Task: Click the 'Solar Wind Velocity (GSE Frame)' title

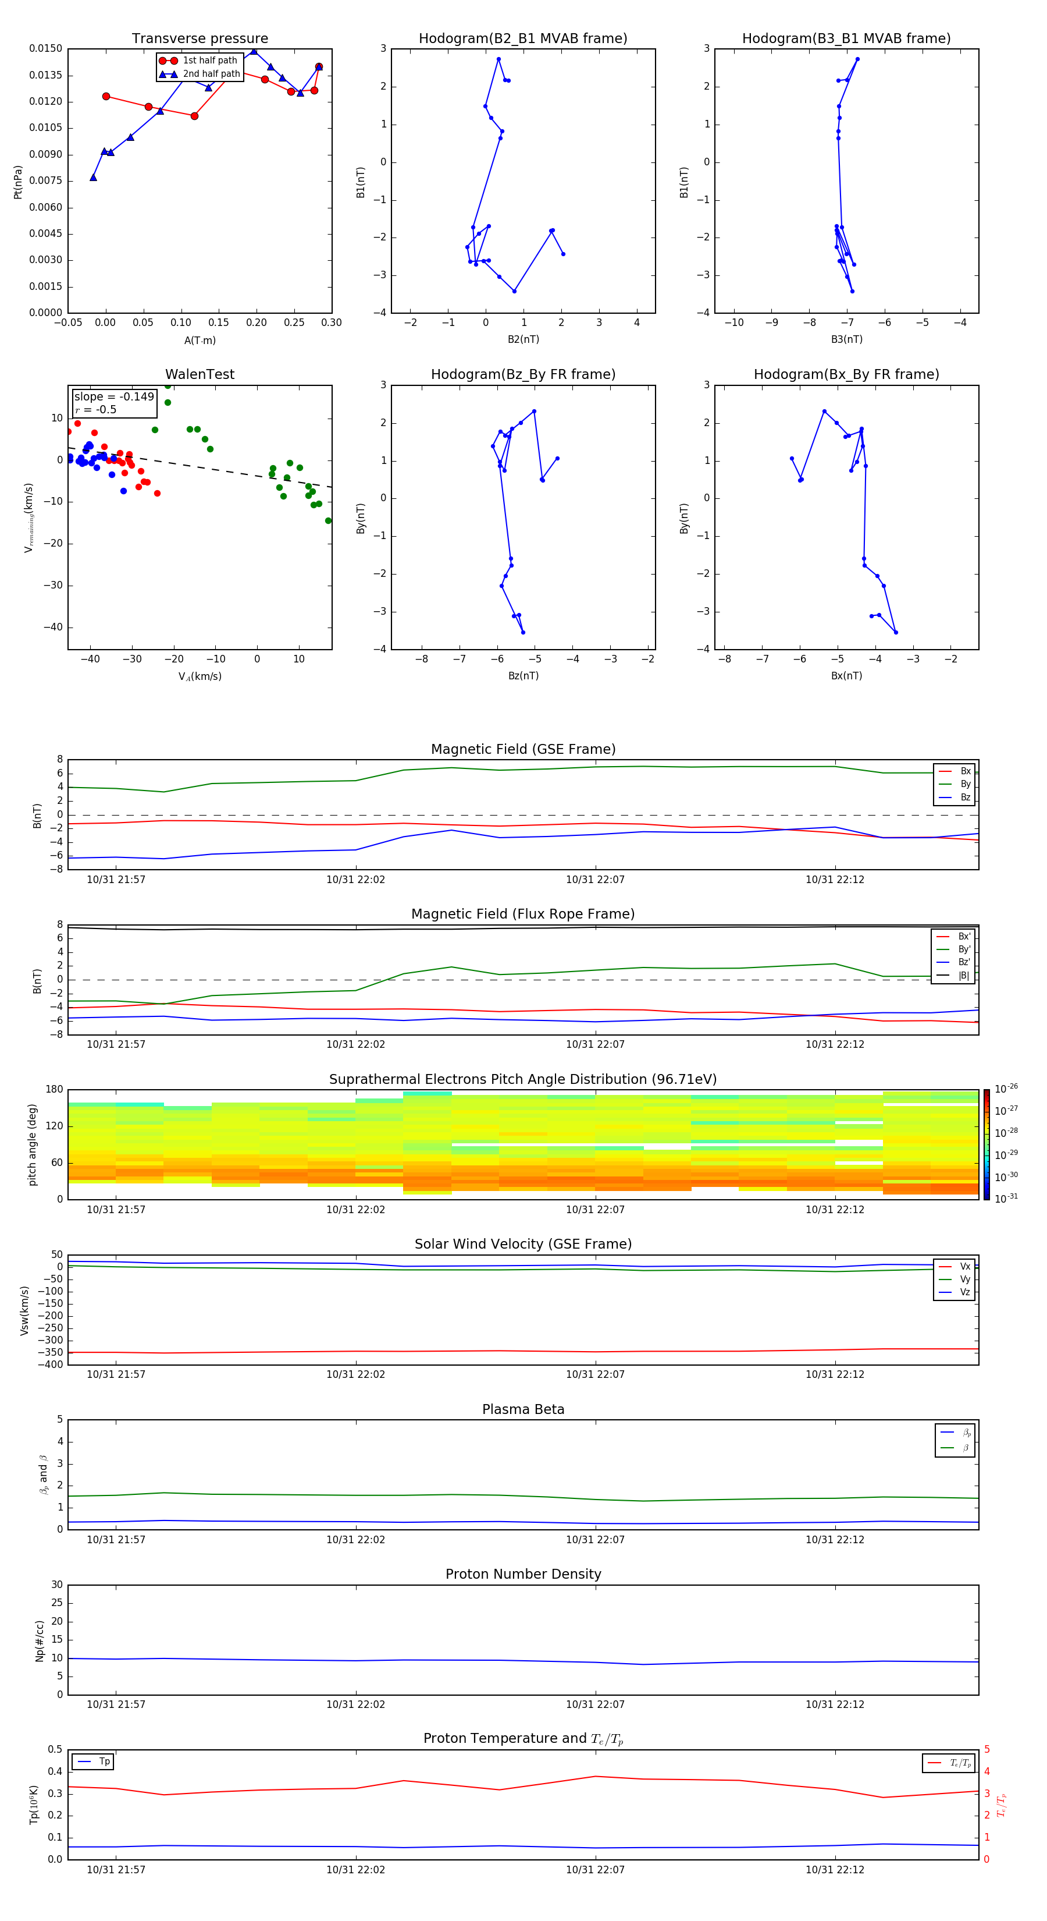Action: (x=523, y=1245)
